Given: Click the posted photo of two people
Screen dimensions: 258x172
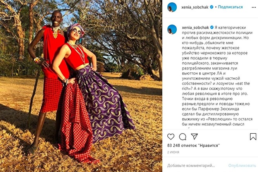Looking at the screenshot, I should [x=81, y=86].
